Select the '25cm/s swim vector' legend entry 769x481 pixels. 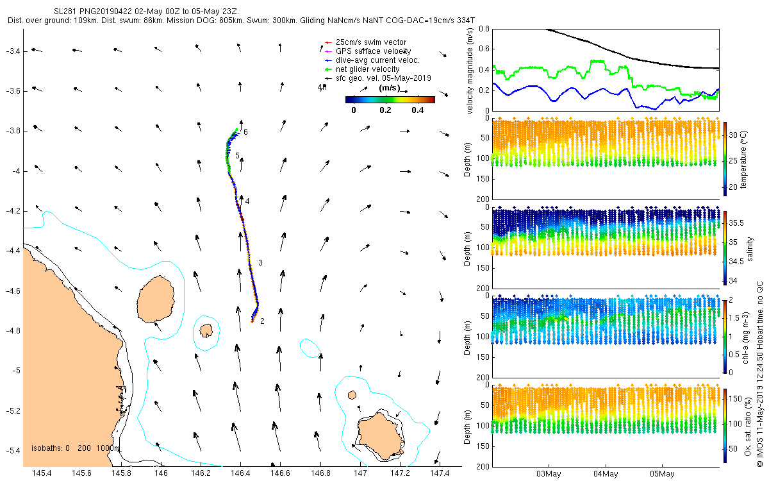click(370, 42)
